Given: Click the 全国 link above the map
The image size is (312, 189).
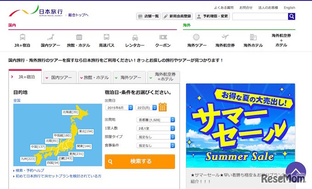Looking at the screenshot, I should point(17,100).
